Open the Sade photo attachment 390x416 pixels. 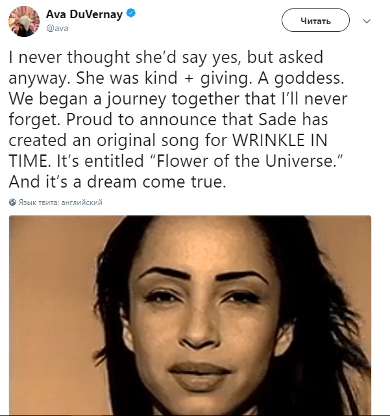click(x=190, y=315)
